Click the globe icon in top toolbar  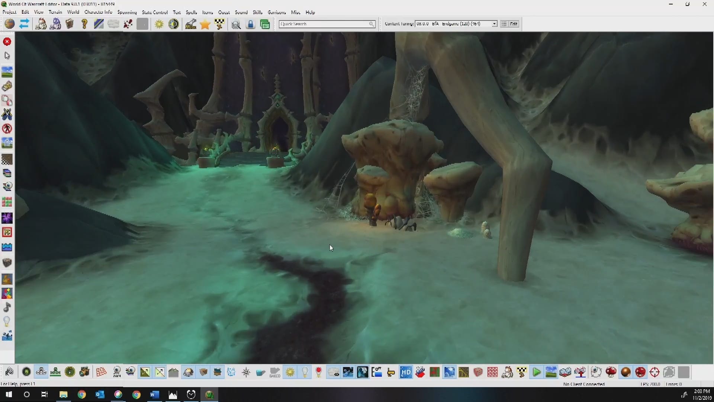(x=10, y=24)
